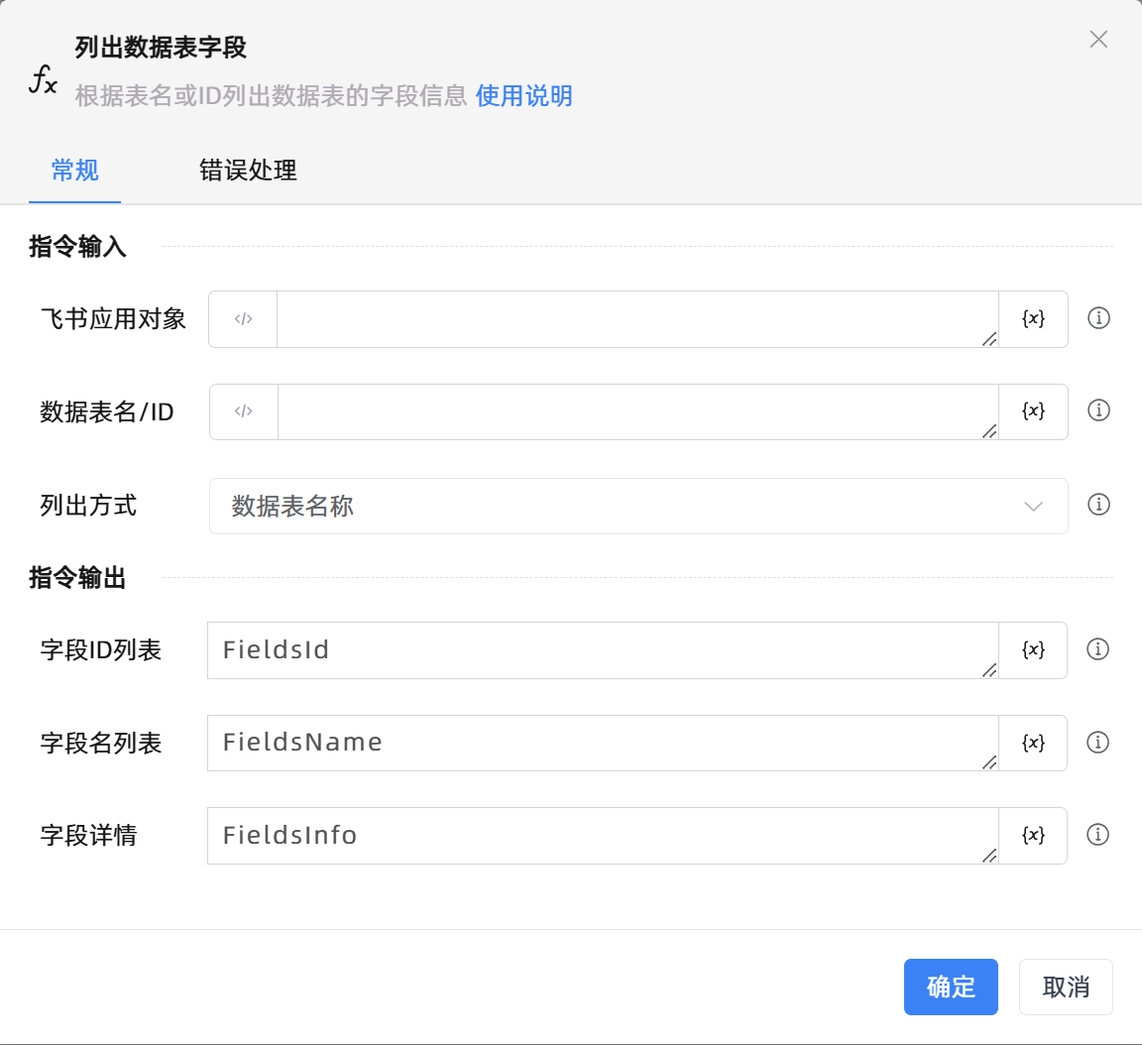
Task: Expand the 列出方式 dropdown
Action: tap(638, 506)
